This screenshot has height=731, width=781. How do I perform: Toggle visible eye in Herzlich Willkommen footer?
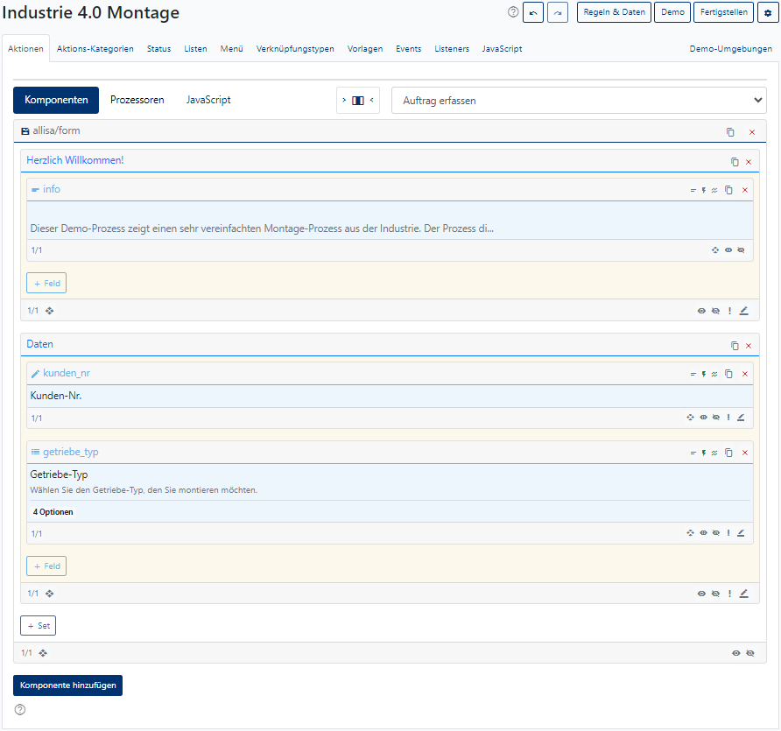[x=701, y=311]
